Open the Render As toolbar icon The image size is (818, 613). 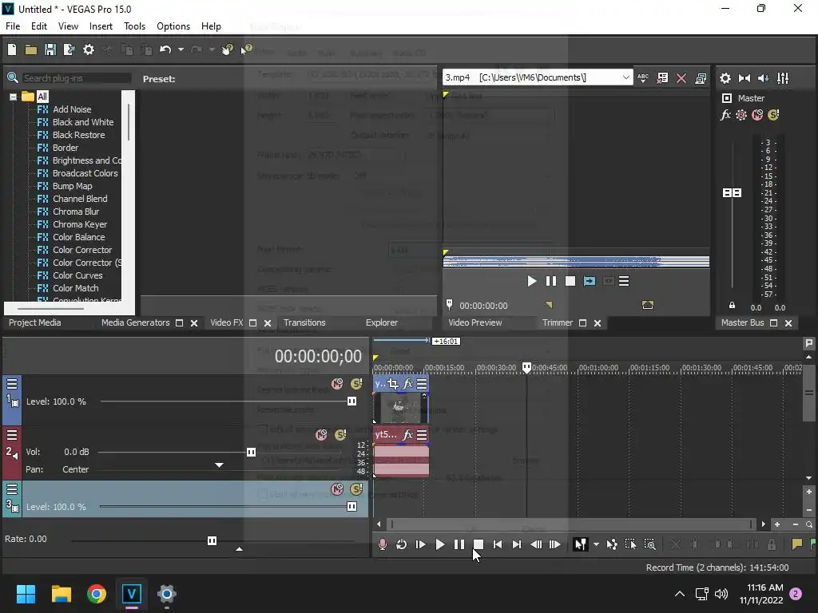pos(69,49)
